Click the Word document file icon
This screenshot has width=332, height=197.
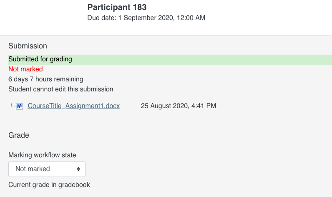point(19,106)
